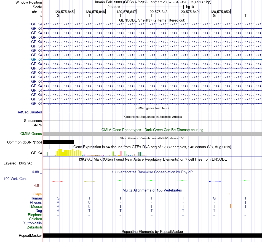Click the 'chr11:' label beside the position ruler

click(x=37, y=12)
